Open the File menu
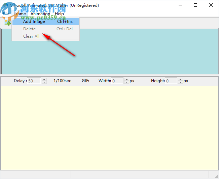 6,14
